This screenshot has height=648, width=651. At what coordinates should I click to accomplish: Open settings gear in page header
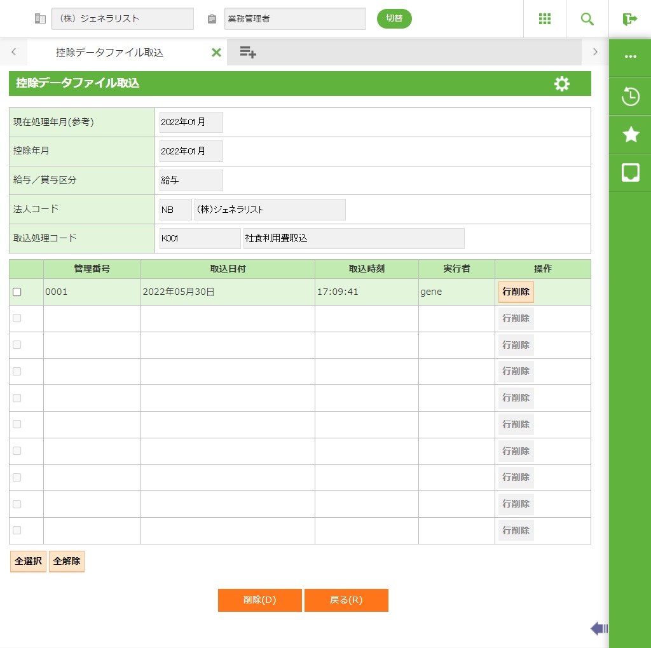pos(562,84)
